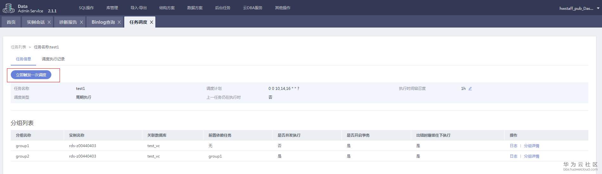The height and width of the screenshot is (174, 602).
Task: Click the 分组列表 heading
Action: pyautogui.click(x=22, y=123)
